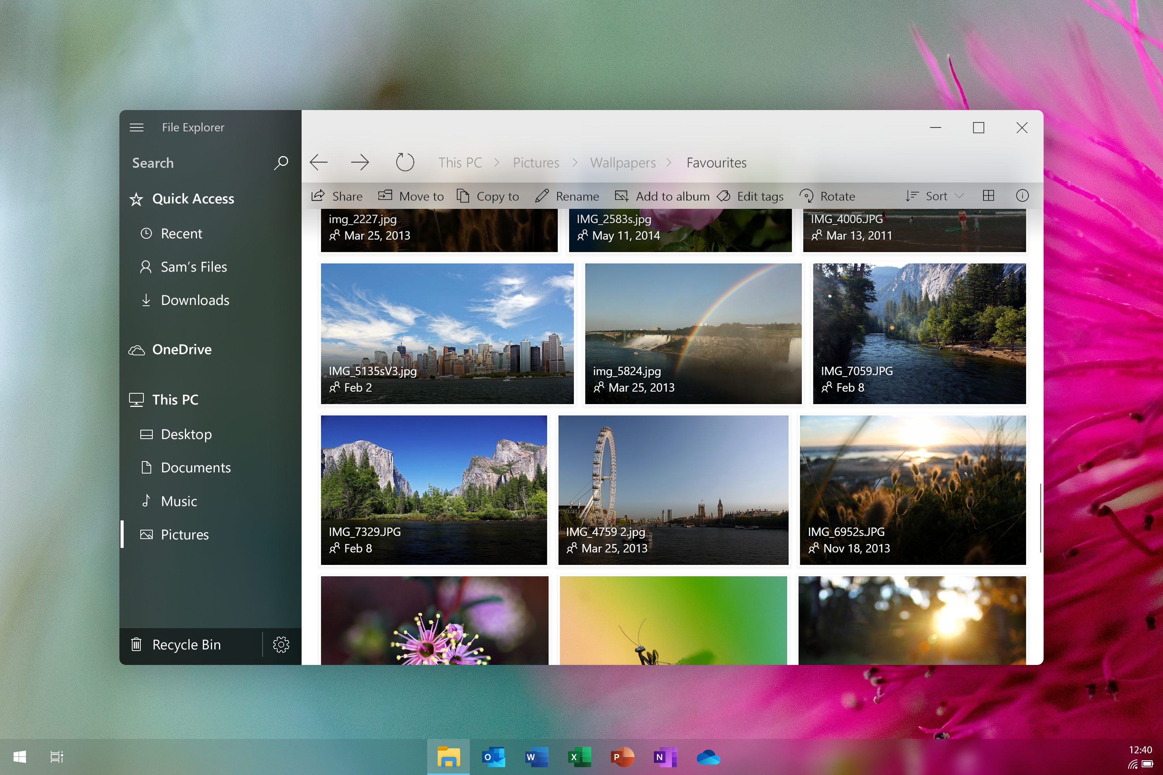Open the hamburger navigation menu
This screenshot has width=1163, height=775.
136,127
